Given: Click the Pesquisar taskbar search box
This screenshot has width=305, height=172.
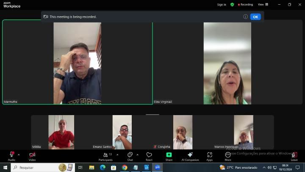Looking at the screenshot, I should coord(43,167).
